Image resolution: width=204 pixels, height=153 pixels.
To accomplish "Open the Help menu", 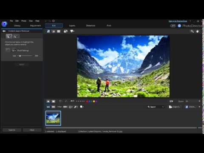I will click(x=37, y=21).
